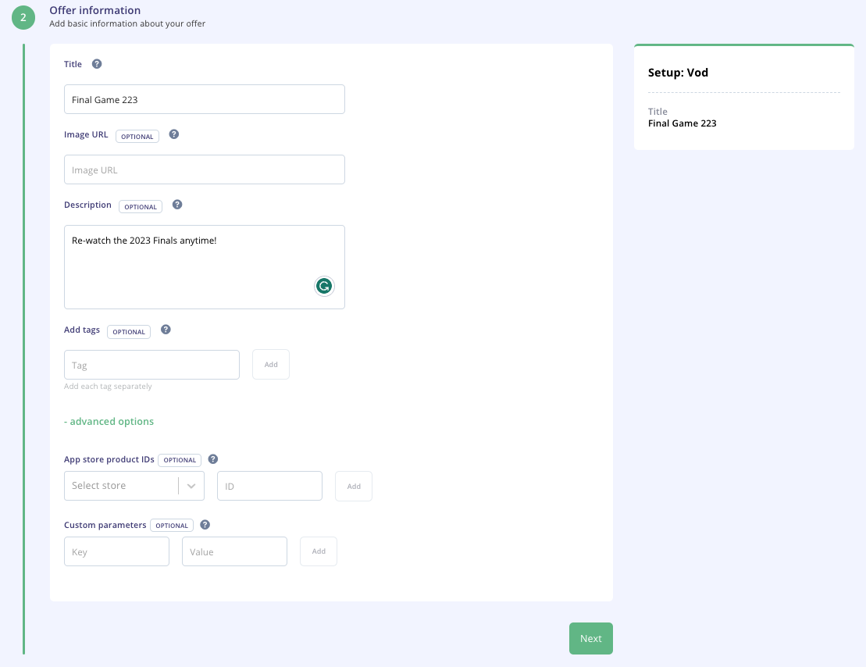Click Add button beside the store ID field

click(354, 487)
